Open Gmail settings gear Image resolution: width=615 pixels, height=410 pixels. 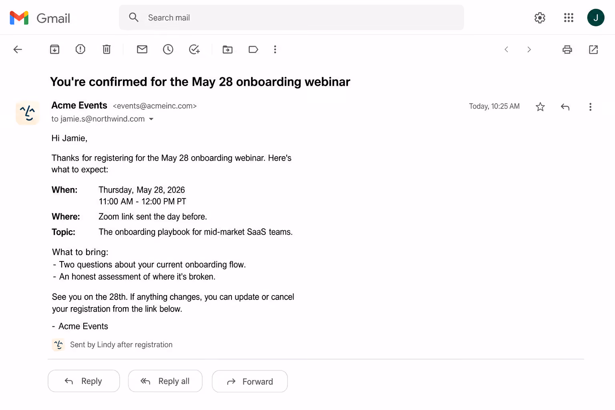point(540,18)
